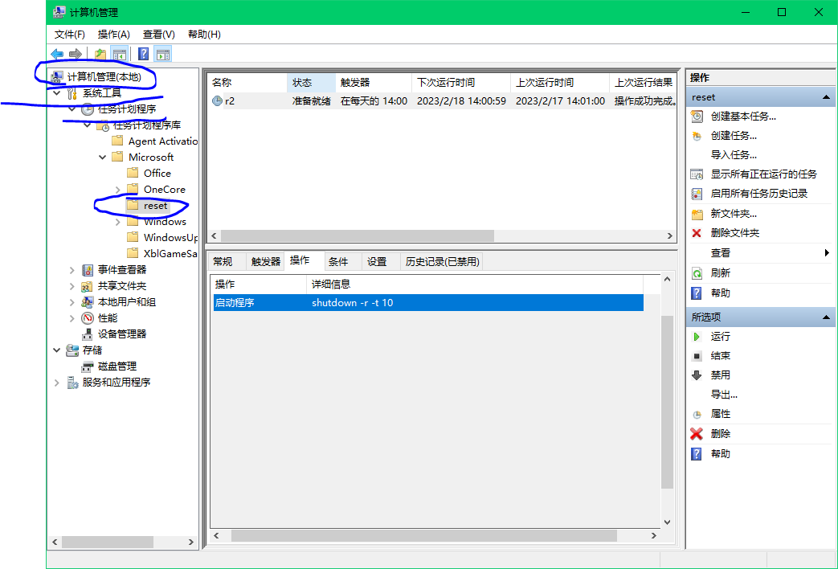Click the 性能 tree icon
The height and width of the screenshot is (569, 838).
click(x=88, y=318)
